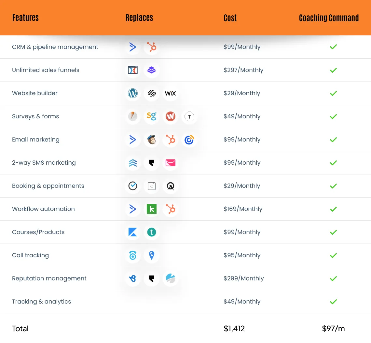Click the ActiveCampaign chevron icon in the CRM row

[133, 47]
